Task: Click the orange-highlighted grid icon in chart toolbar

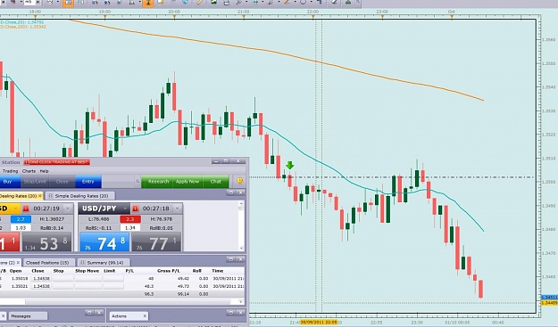Action: (x=68, y=3)
